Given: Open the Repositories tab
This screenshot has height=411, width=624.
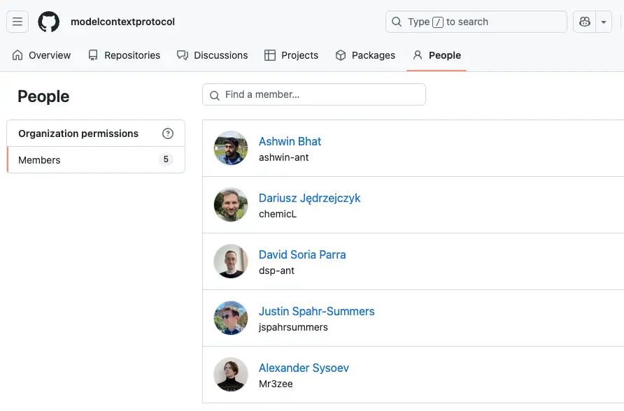Looking at the screenshot, I should (x=124, y=55).
